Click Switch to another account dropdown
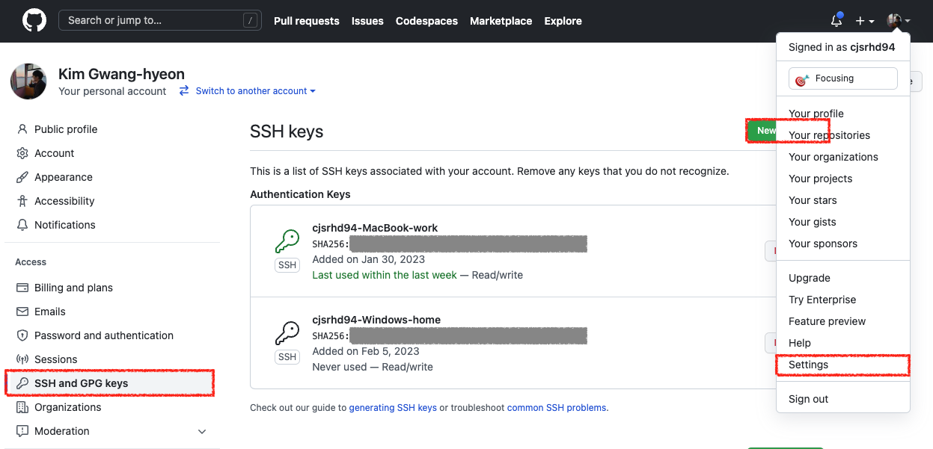Screen dimensions: 933x449 click(255, 91)
